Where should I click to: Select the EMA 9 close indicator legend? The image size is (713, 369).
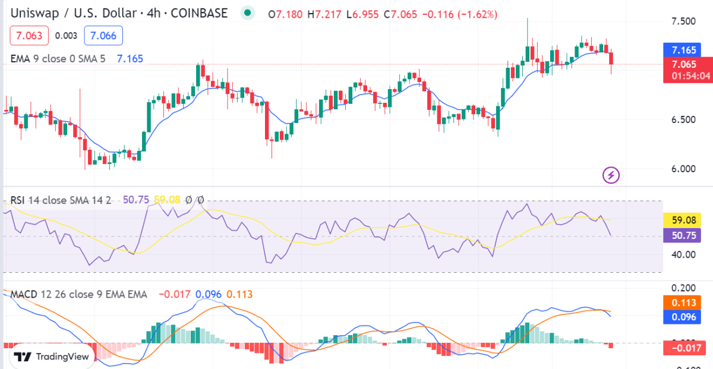point(58,59)
